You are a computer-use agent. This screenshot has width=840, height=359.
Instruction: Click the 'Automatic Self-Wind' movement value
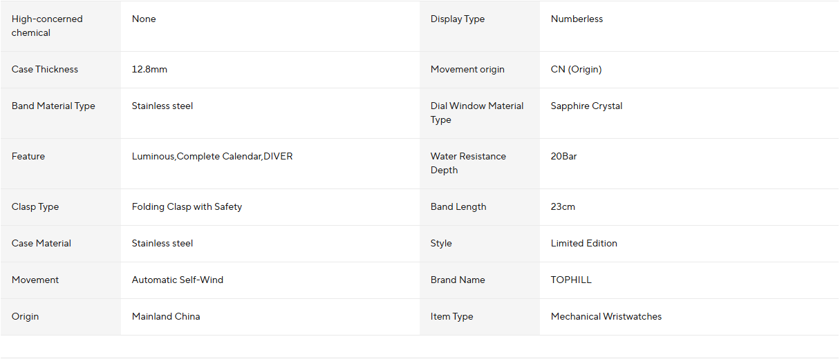tap(178, 280)
